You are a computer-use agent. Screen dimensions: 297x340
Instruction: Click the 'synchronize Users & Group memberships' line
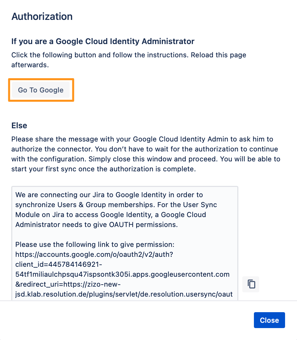click(x=116, y=205)
